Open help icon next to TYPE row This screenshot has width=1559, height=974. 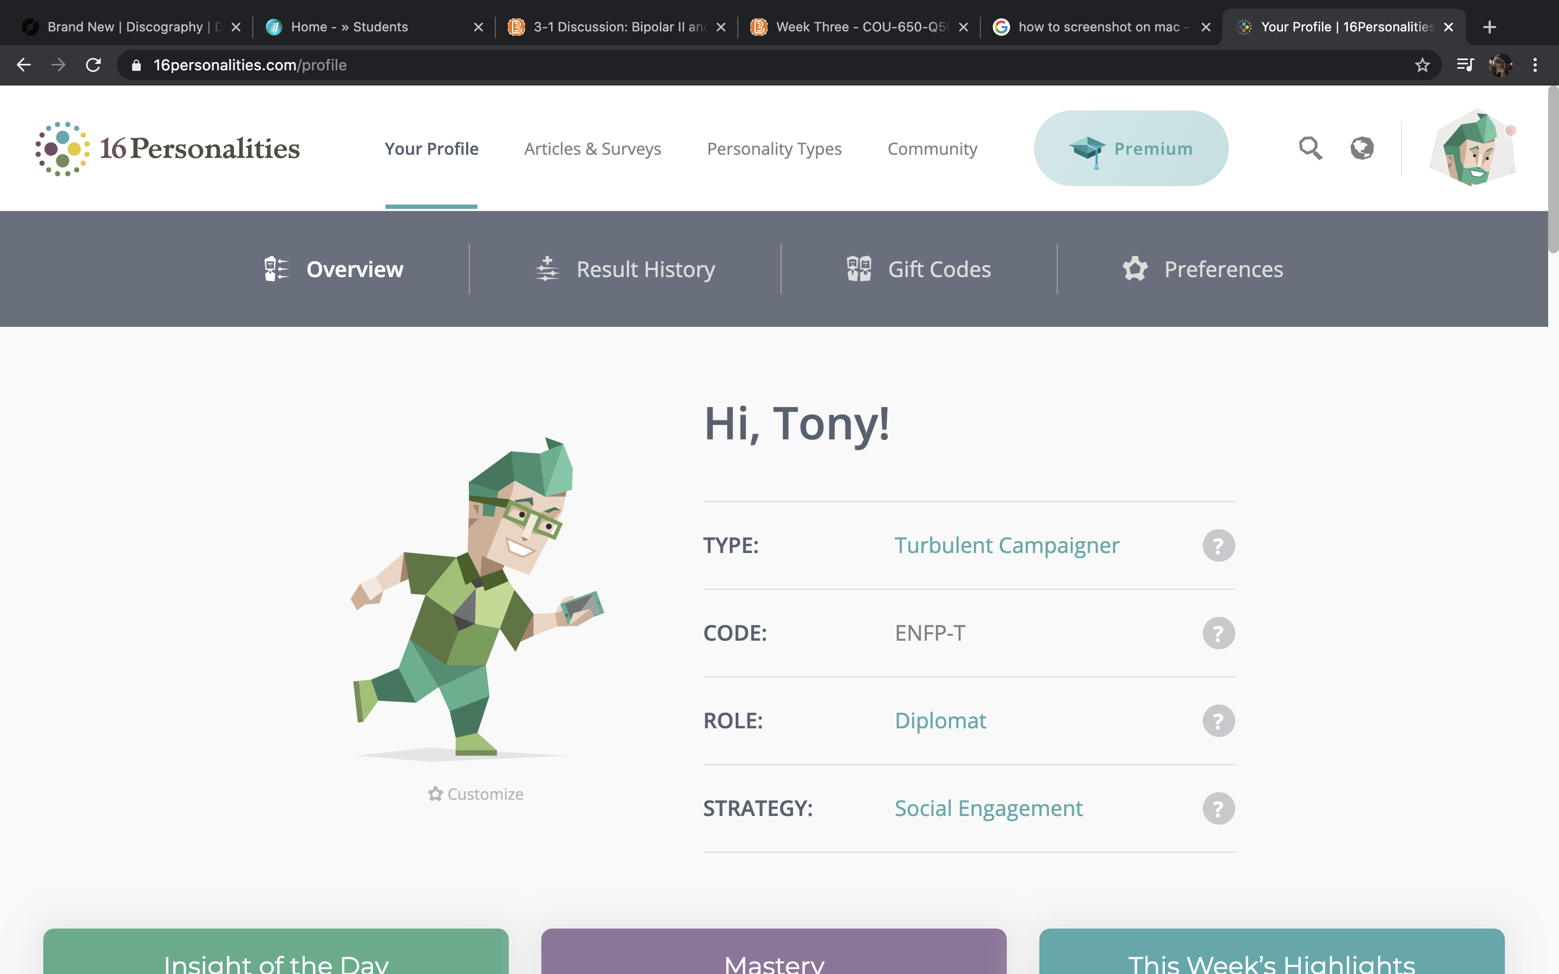coord(1218,545)
